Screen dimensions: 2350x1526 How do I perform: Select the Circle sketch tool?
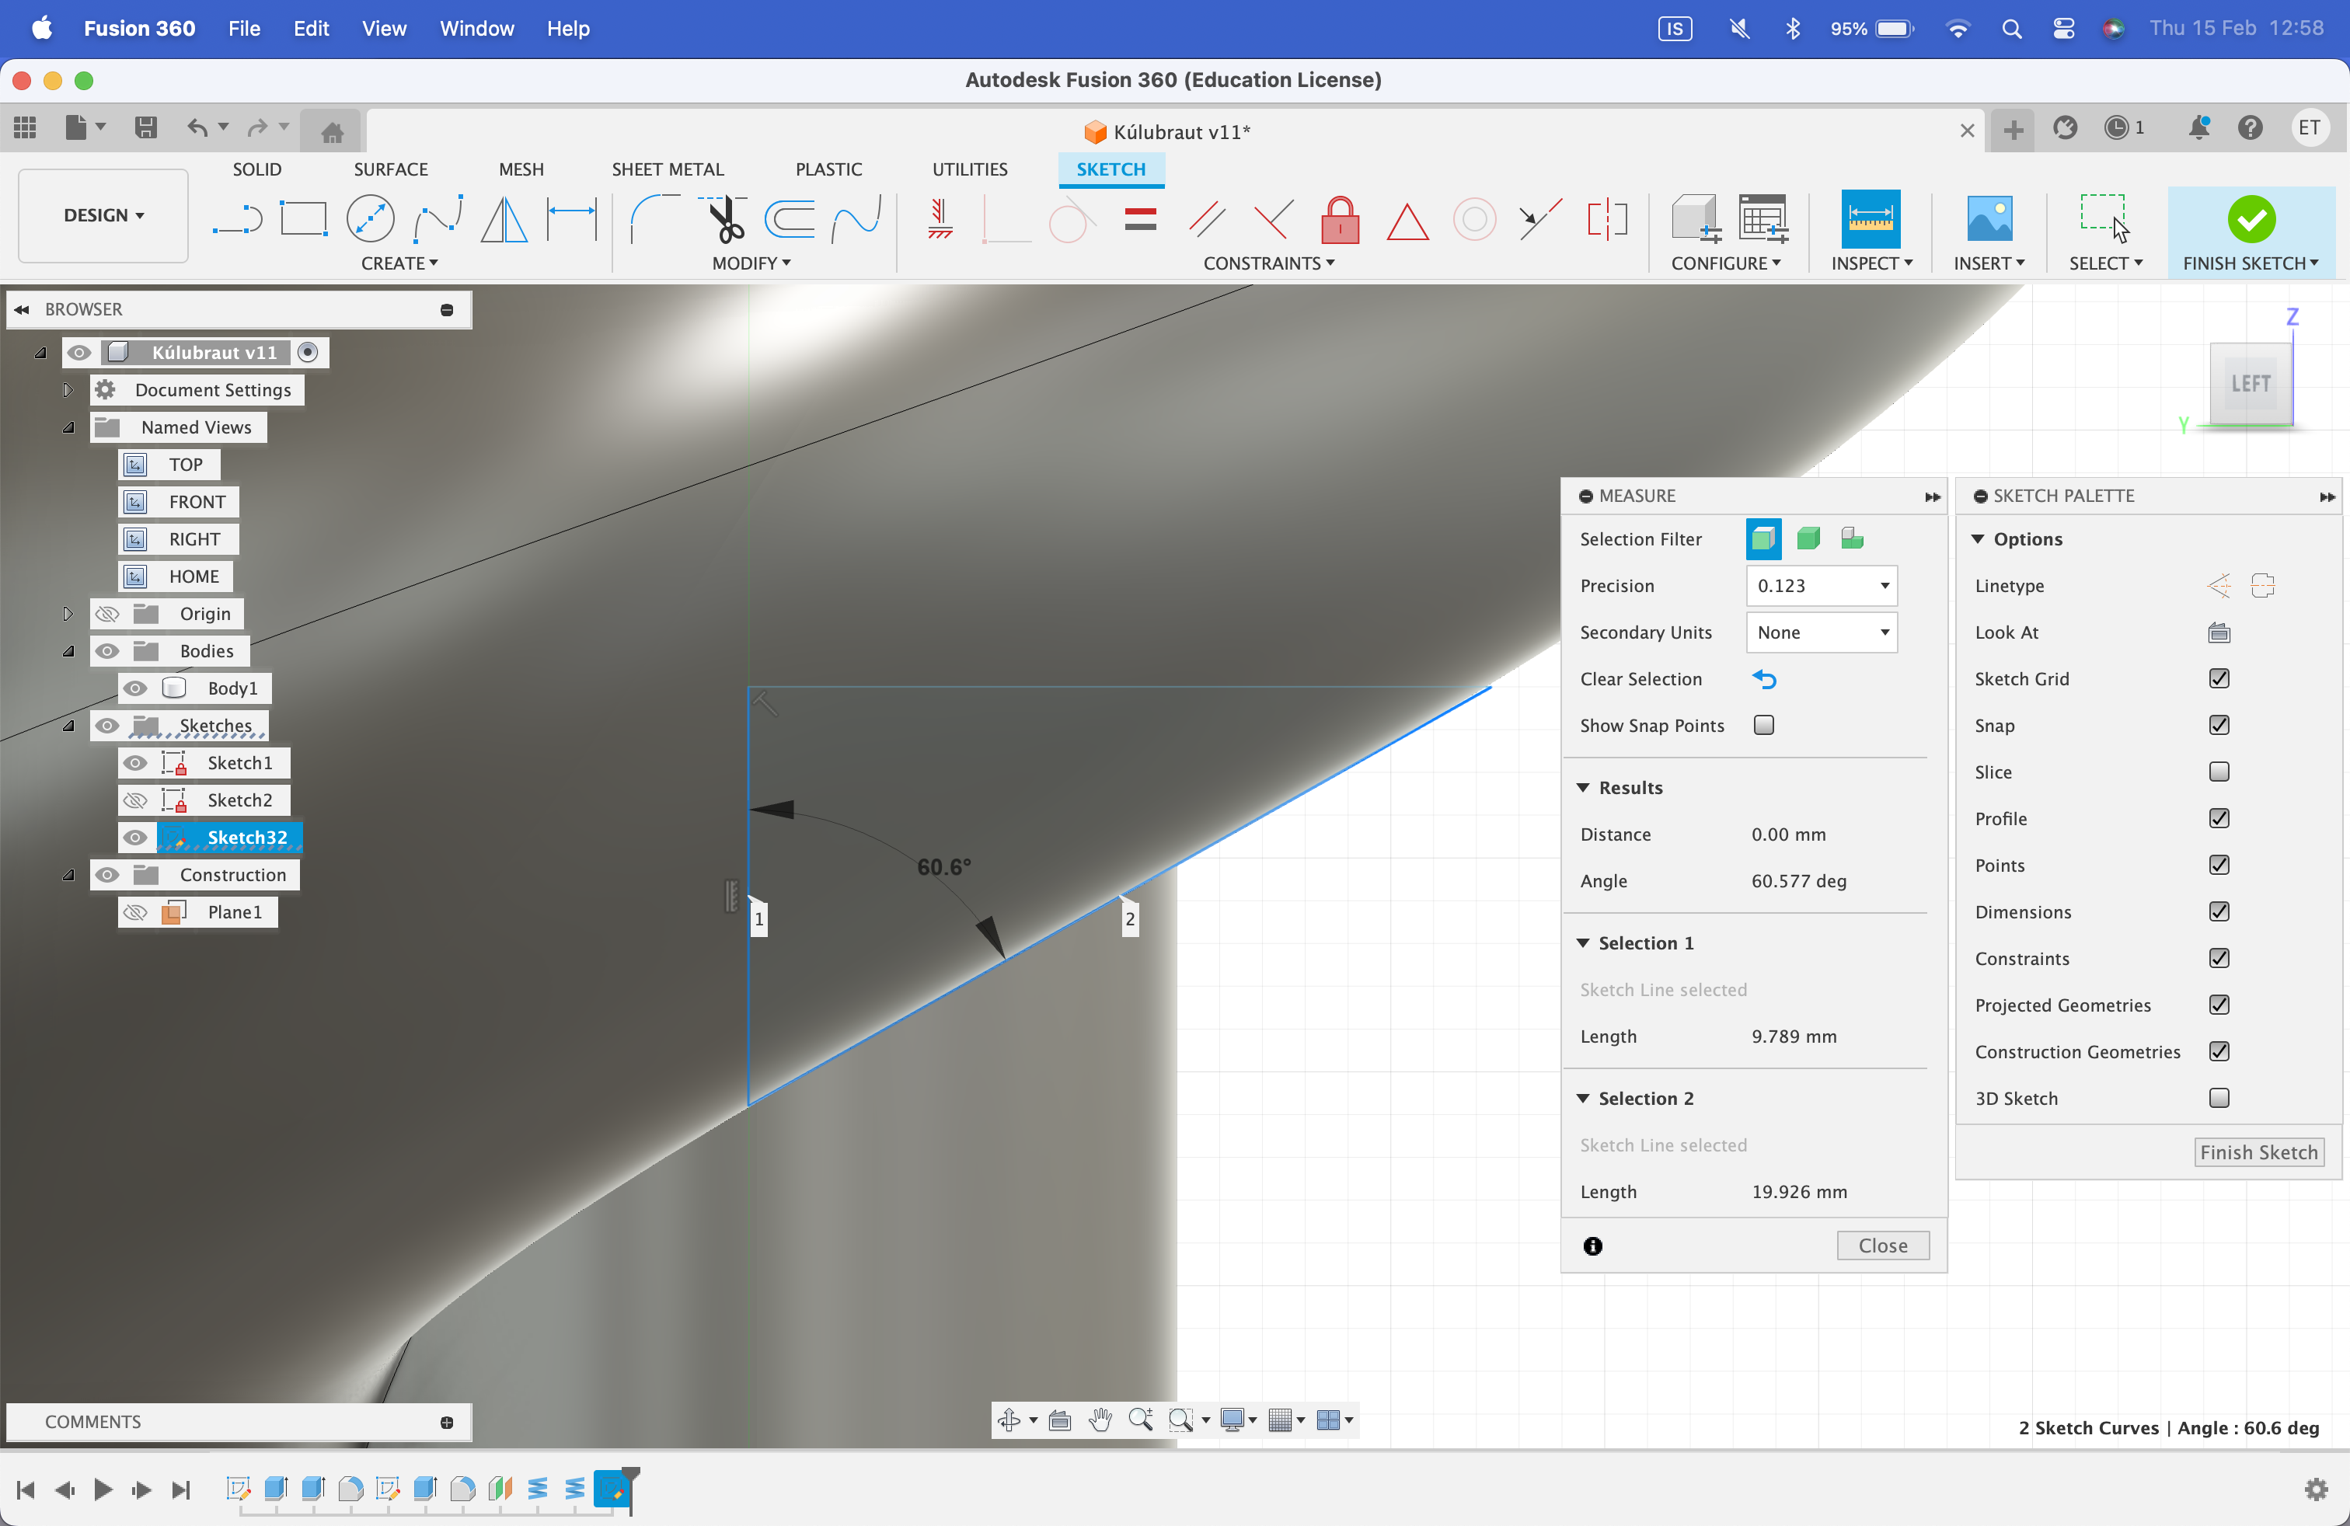(370, 219)
